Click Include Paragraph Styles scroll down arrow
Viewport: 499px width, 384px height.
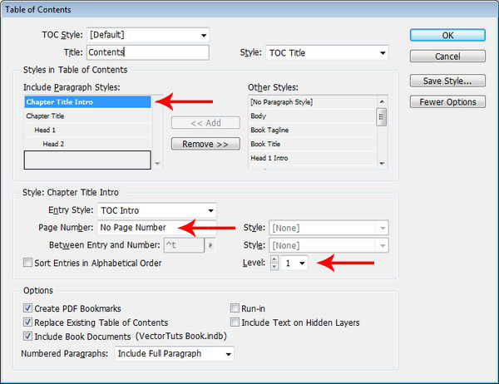tap(157, 164)
